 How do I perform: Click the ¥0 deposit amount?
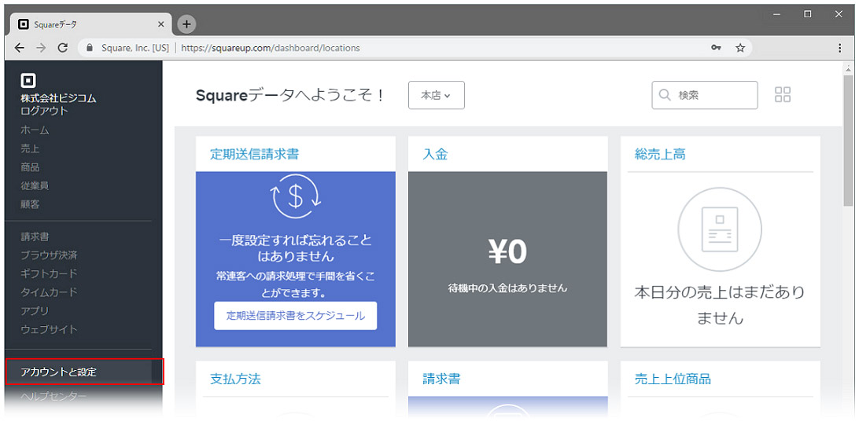click(x=507, y=252)
